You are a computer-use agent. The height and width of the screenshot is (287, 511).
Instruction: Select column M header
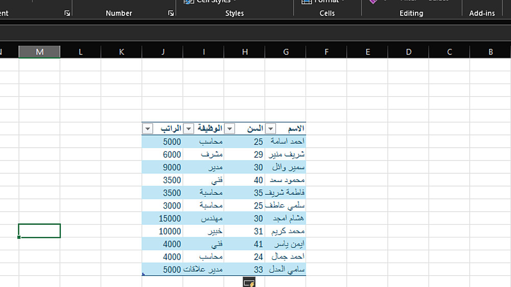tap(39, 51)
